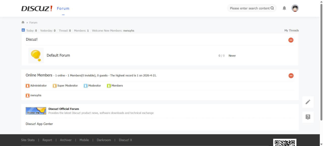Image resolution: width=323 pixels, height=146 pixels.
Task: Open Site Stats in footer
Action: coord(28,140)
